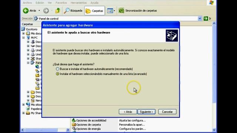Cancel the add hardware wizard
This screenshot has width=237, height=133.
click(x=167, y=112)
